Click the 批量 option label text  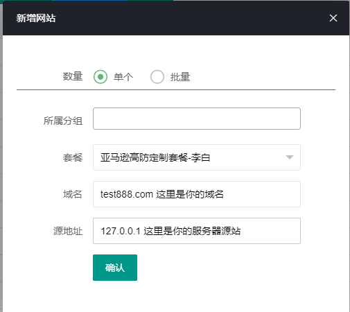pyautogui.click(x=180, y=77)
